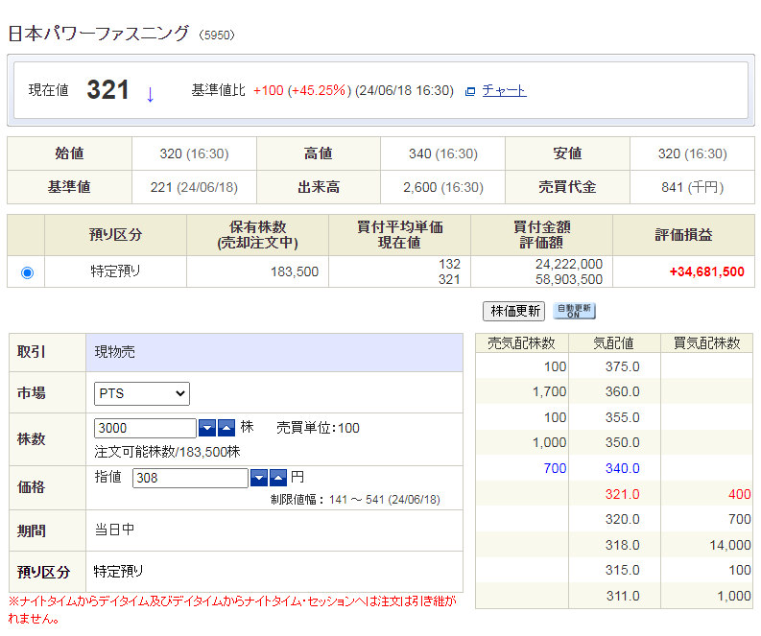This screenshot has height=636, width=761.
Task: Click the blue 340.0 quote price
Action: (x=622, y=468)
